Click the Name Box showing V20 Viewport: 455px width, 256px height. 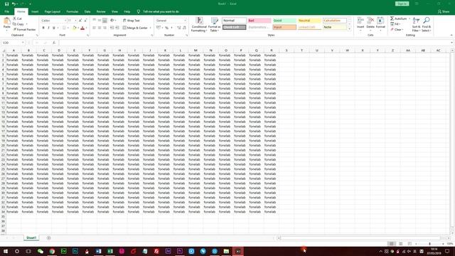tap(13, 43)
